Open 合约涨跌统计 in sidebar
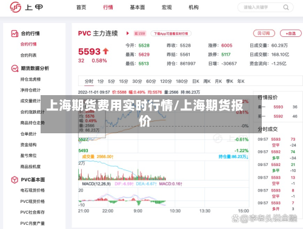 pyautogui.click(x=33, y=112)
